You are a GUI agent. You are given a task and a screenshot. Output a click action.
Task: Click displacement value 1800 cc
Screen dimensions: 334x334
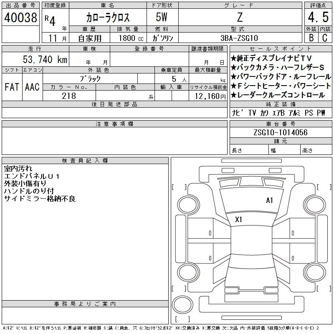click(131, 38)
